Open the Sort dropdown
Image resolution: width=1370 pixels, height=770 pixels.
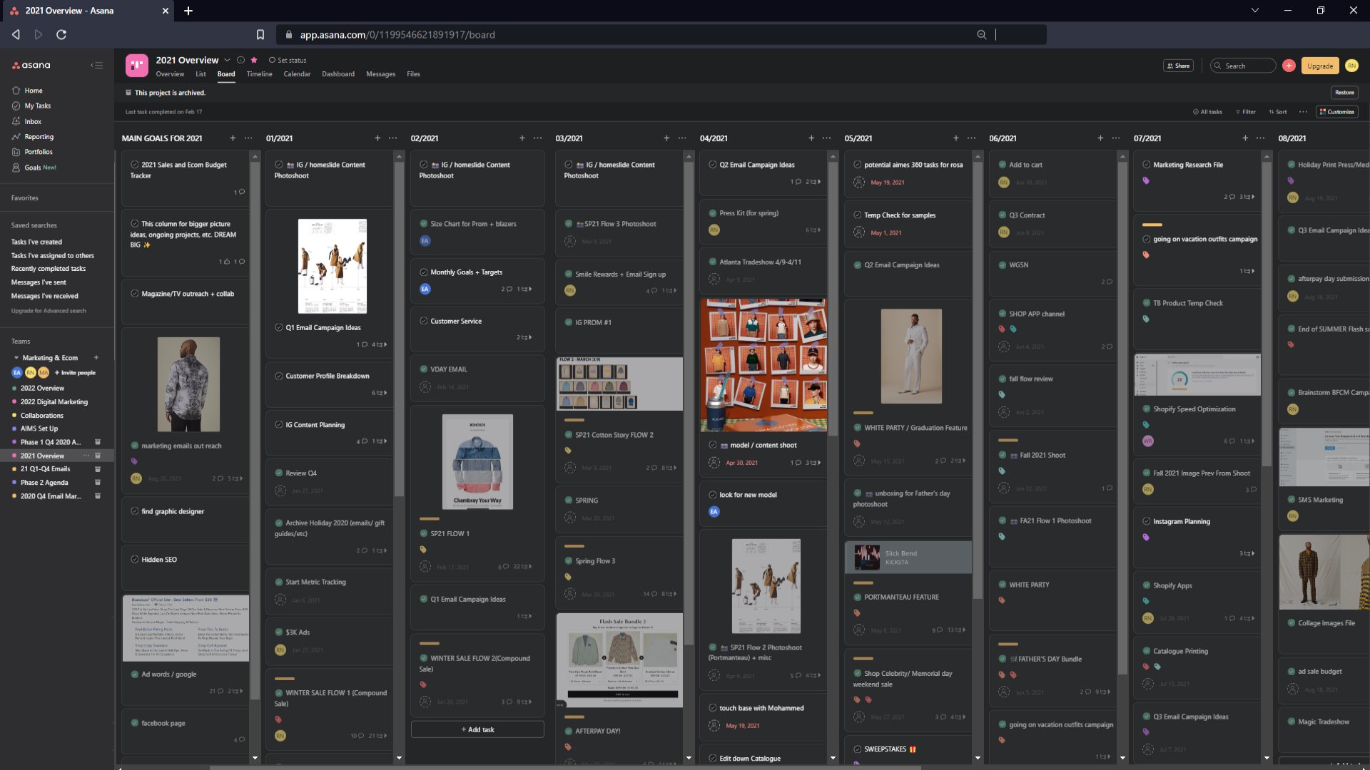1278,112
